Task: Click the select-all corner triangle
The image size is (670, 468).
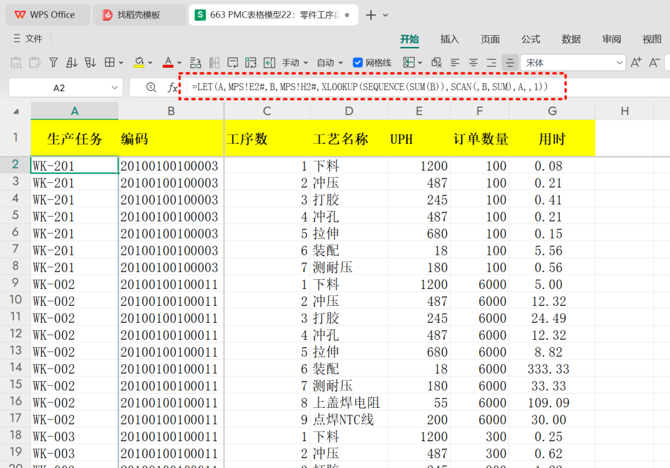Action: tap(16, 112)
